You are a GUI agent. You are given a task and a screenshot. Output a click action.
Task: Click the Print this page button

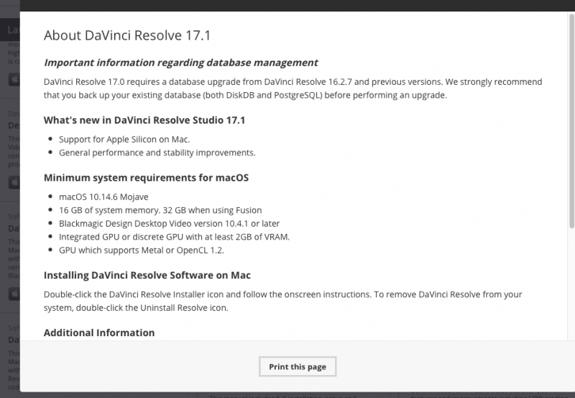[x=298, y=366]
